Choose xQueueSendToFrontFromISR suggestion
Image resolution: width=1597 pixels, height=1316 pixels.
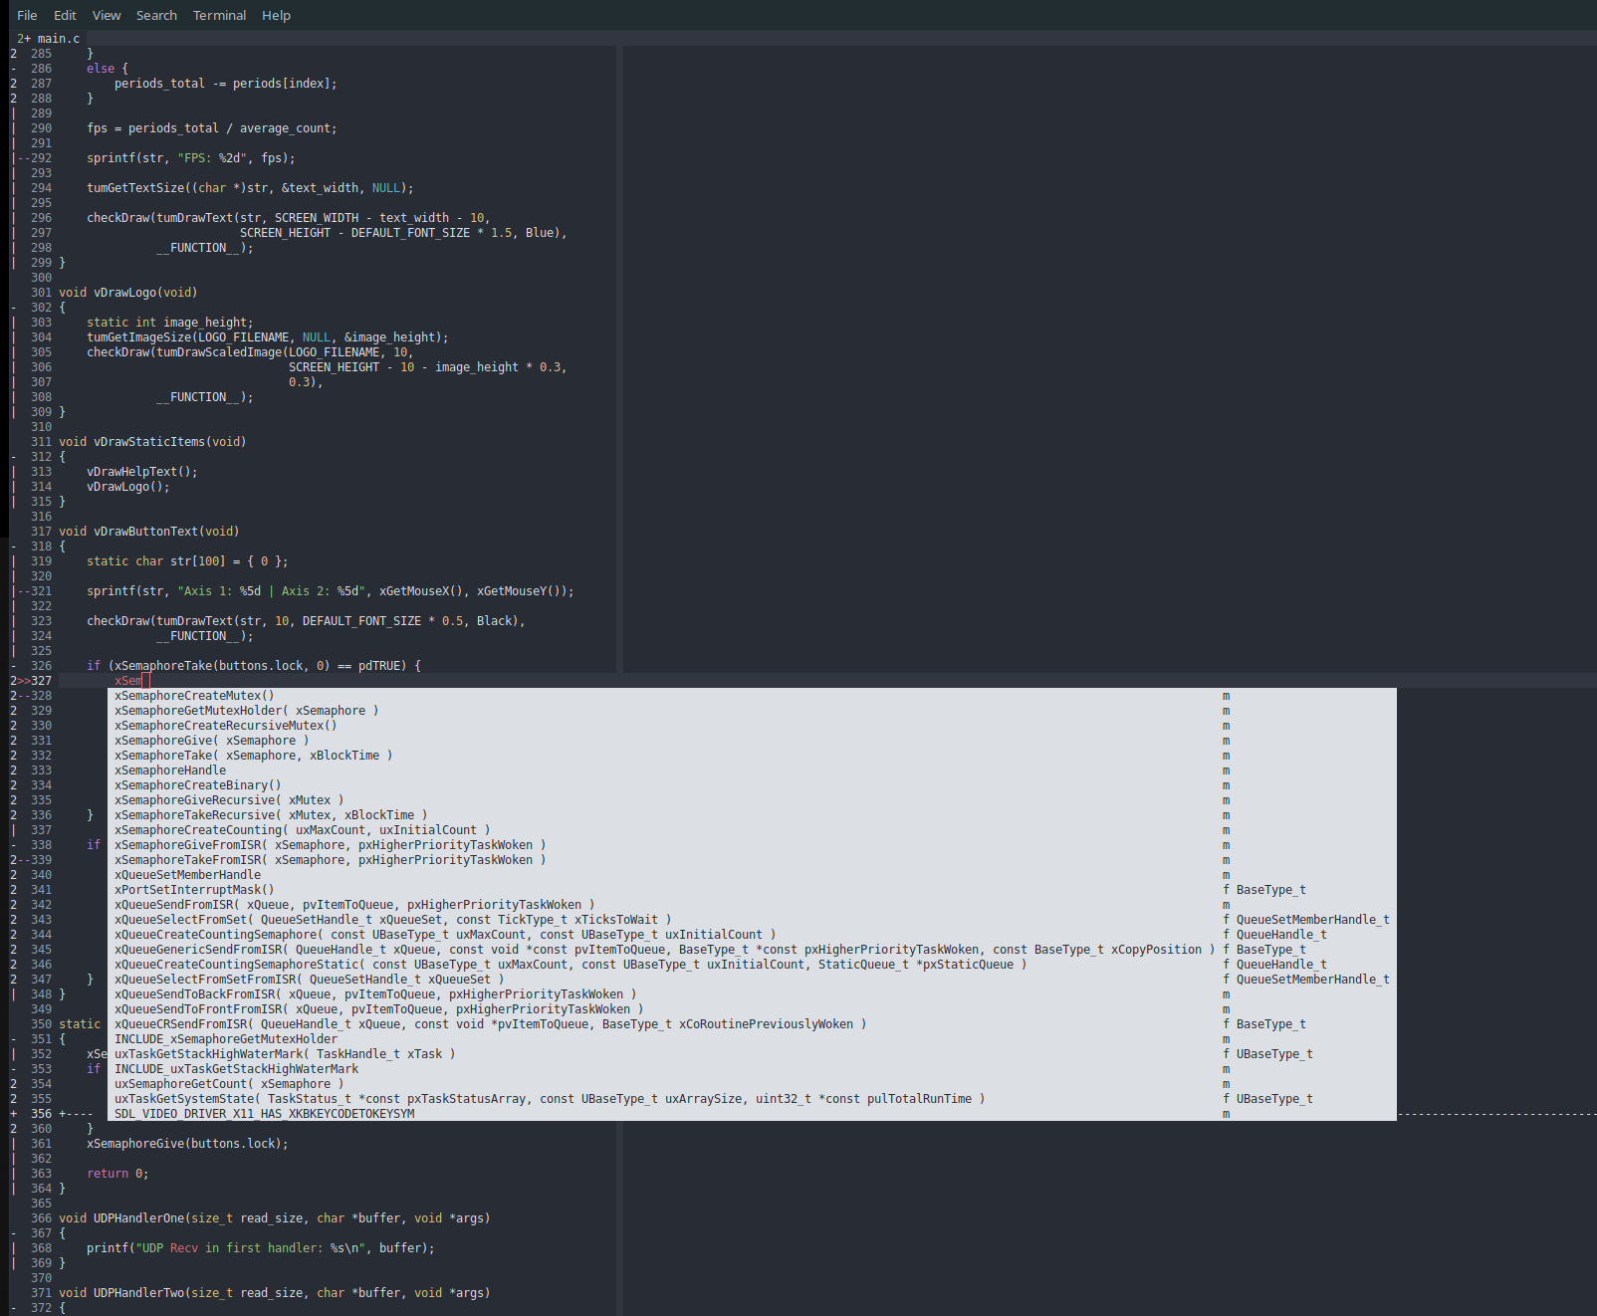pyautogui.click(x=752, y=1009)
